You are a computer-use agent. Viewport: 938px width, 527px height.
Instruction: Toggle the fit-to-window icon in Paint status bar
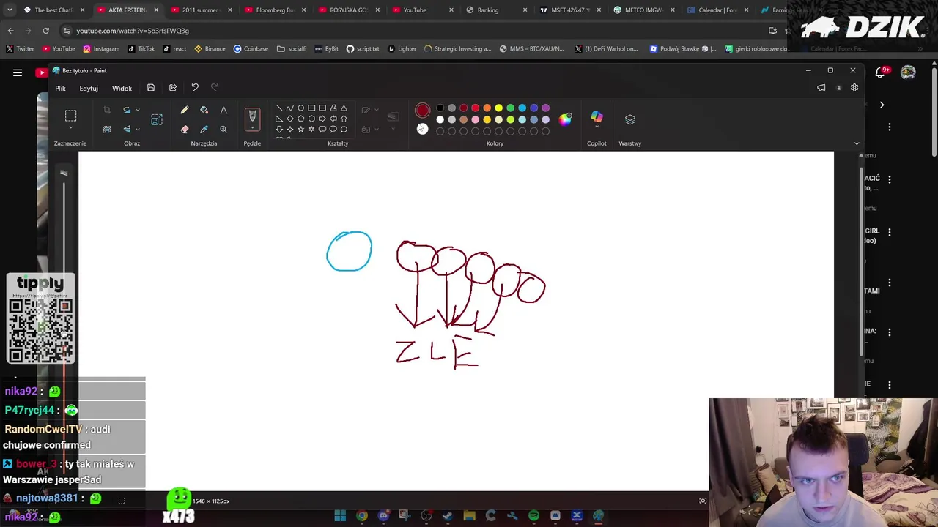[703, 501]
